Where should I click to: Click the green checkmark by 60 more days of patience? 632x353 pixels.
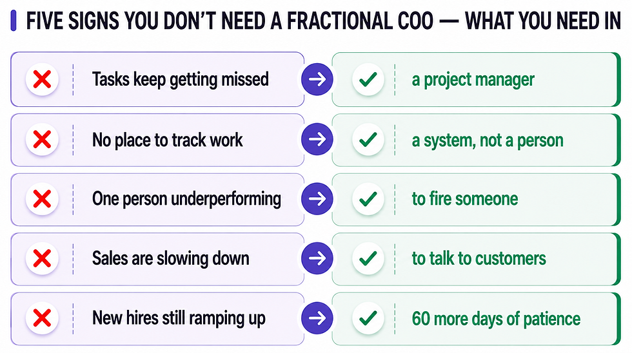368,318
